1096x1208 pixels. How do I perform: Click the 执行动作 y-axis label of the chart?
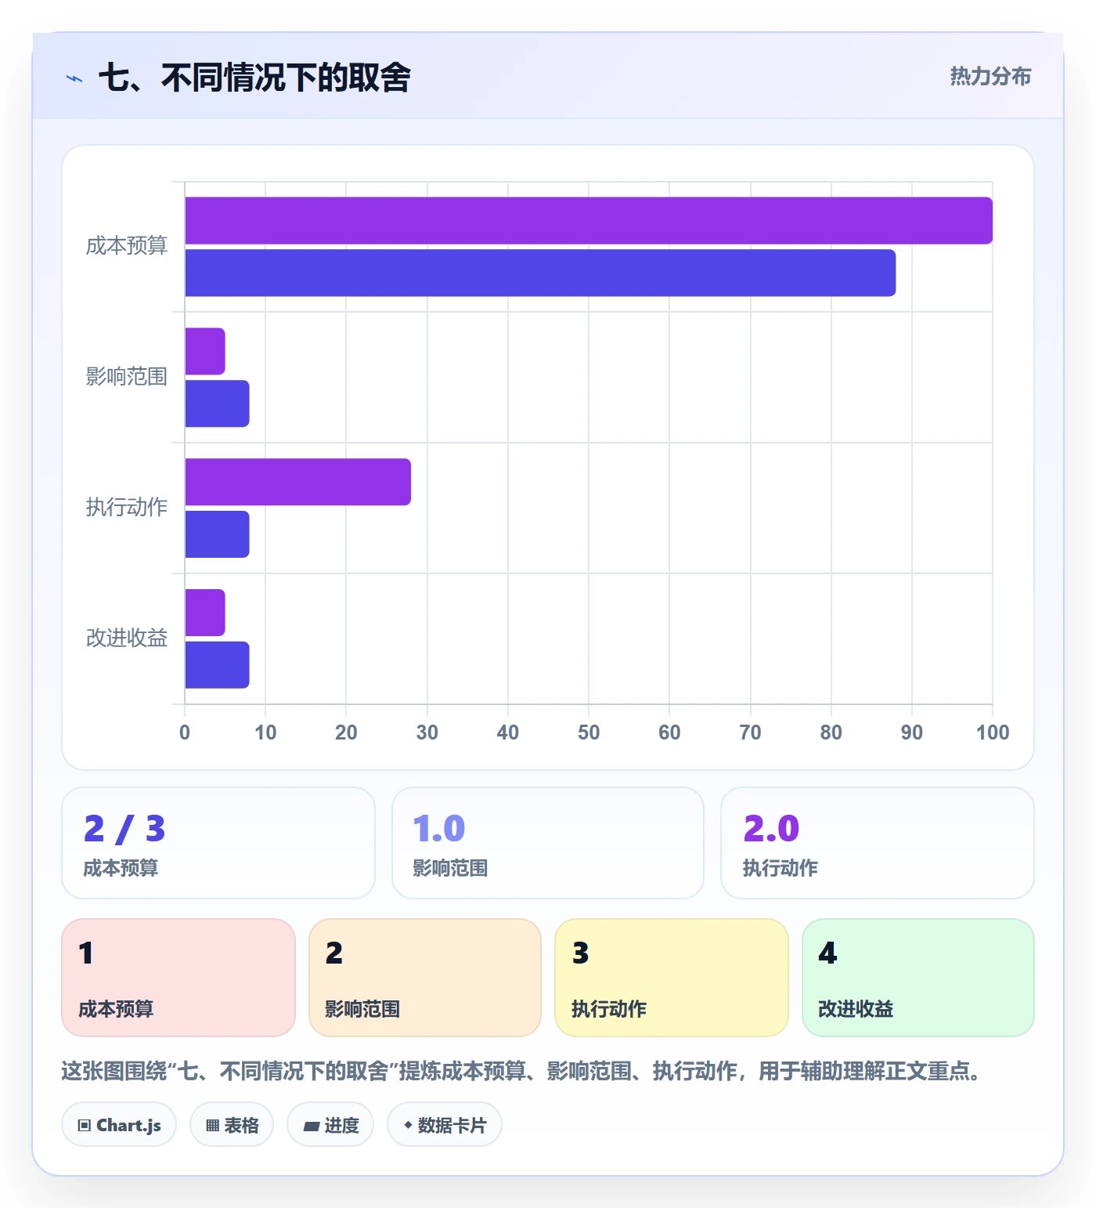click(x=127, y=508)
